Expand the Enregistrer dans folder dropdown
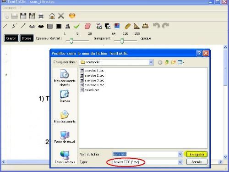The height and width of the screenshot is (172, 229). pos(151,62)
